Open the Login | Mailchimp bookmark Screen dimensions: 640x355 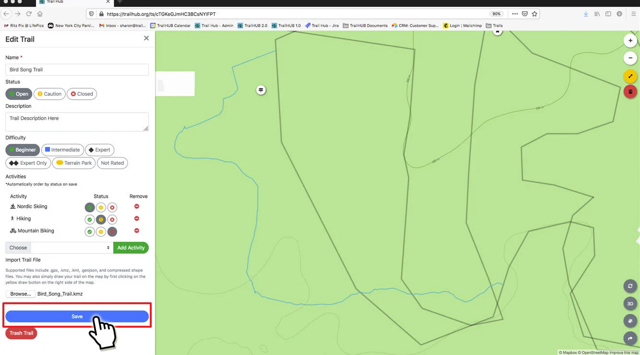click(x=462, y=25)
